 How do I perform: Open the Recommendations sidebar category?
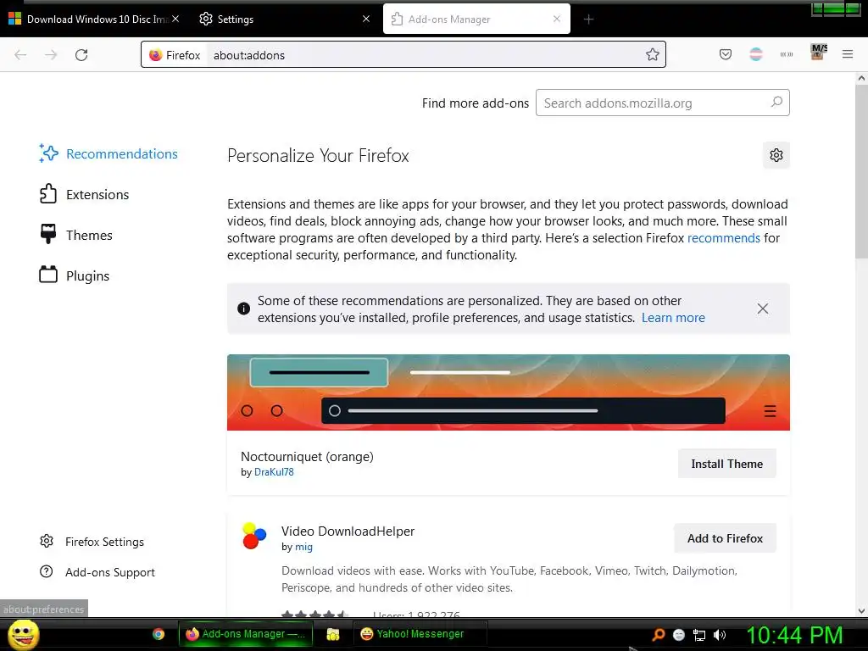pyautogui.click(x=108, y=154)
